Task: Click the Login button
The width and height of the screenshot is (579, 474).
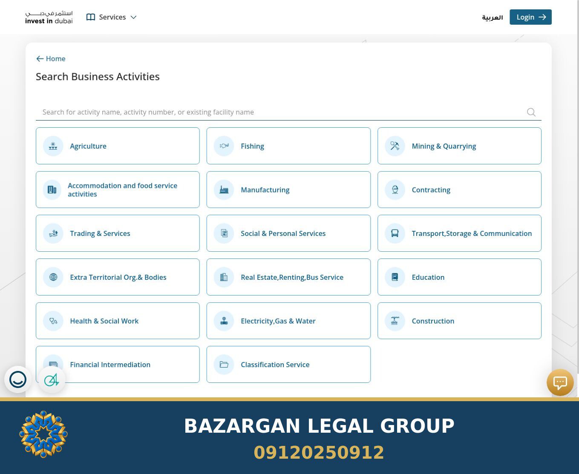Action: point(531,17)
